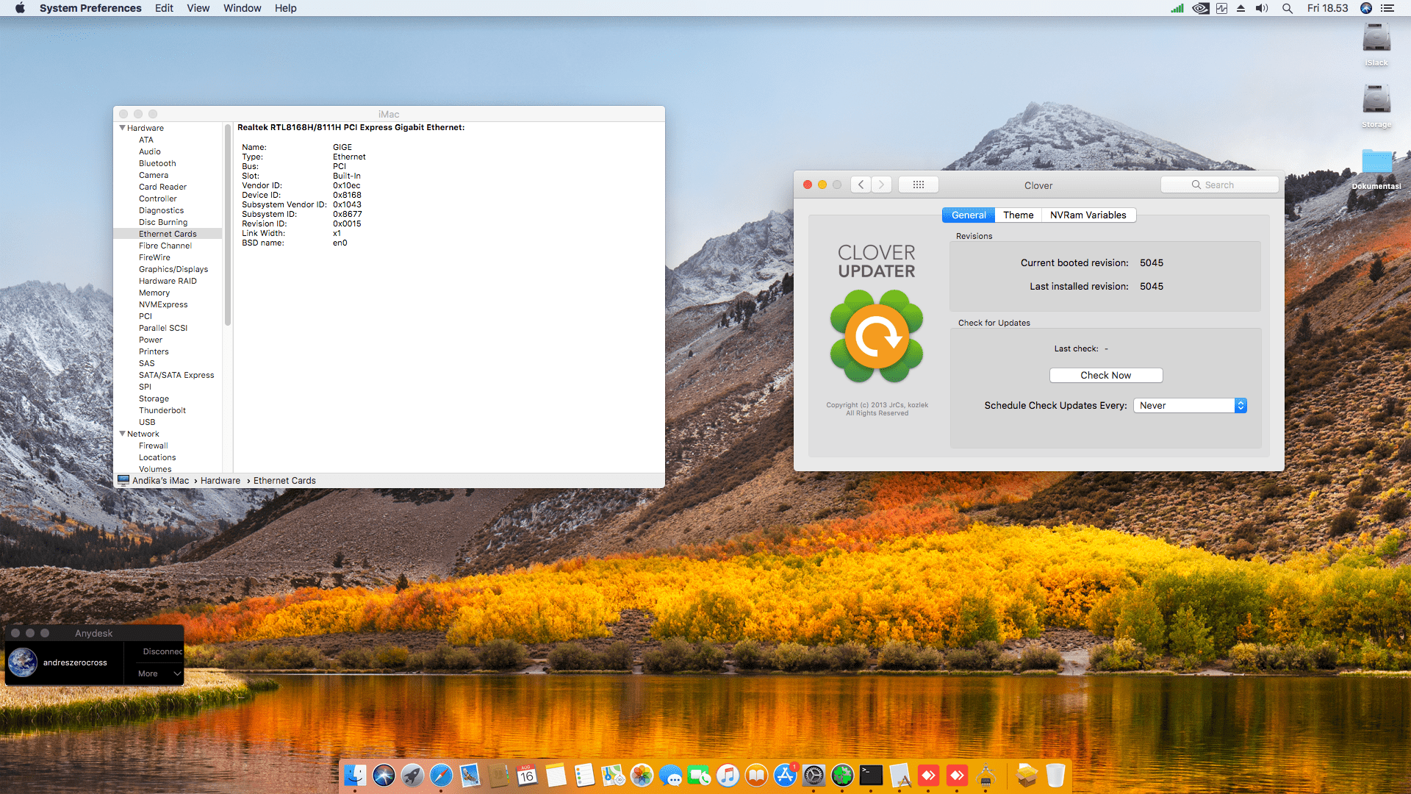Go back with the left chevron button
Image resolution: width=1411 pixels, height=794 pixels.
861,185
